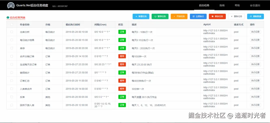Open the 指南 nav item
This screenshot has height=123, width=270.
pos(222,5)
